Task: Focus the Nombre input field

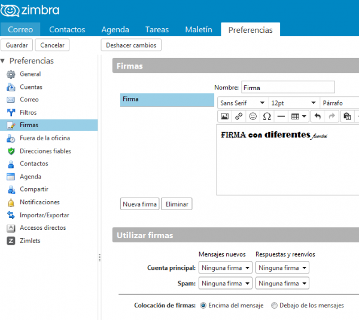Action: tap(288, 87)
